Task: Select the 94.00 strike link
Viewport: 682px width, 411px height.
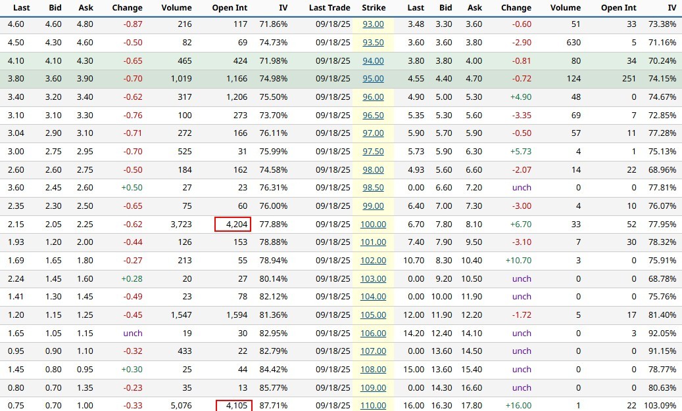Action: (x=373, y=60)
